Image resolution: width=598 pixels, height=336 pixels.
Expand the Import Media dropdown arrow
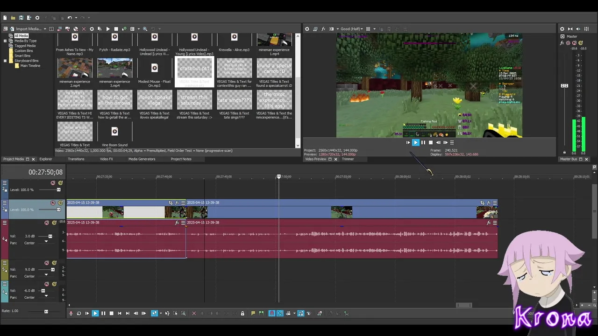[x=45, y=29]
